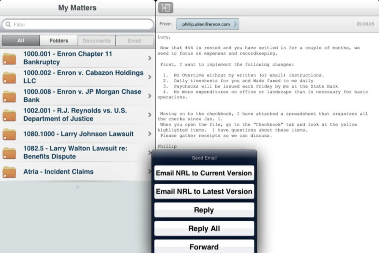Open matter 1002.001 - R.J. Reynolds vs. U.S. Department of Justice
The width and height of the screenshot is (379, 253).
coord(77,115)
